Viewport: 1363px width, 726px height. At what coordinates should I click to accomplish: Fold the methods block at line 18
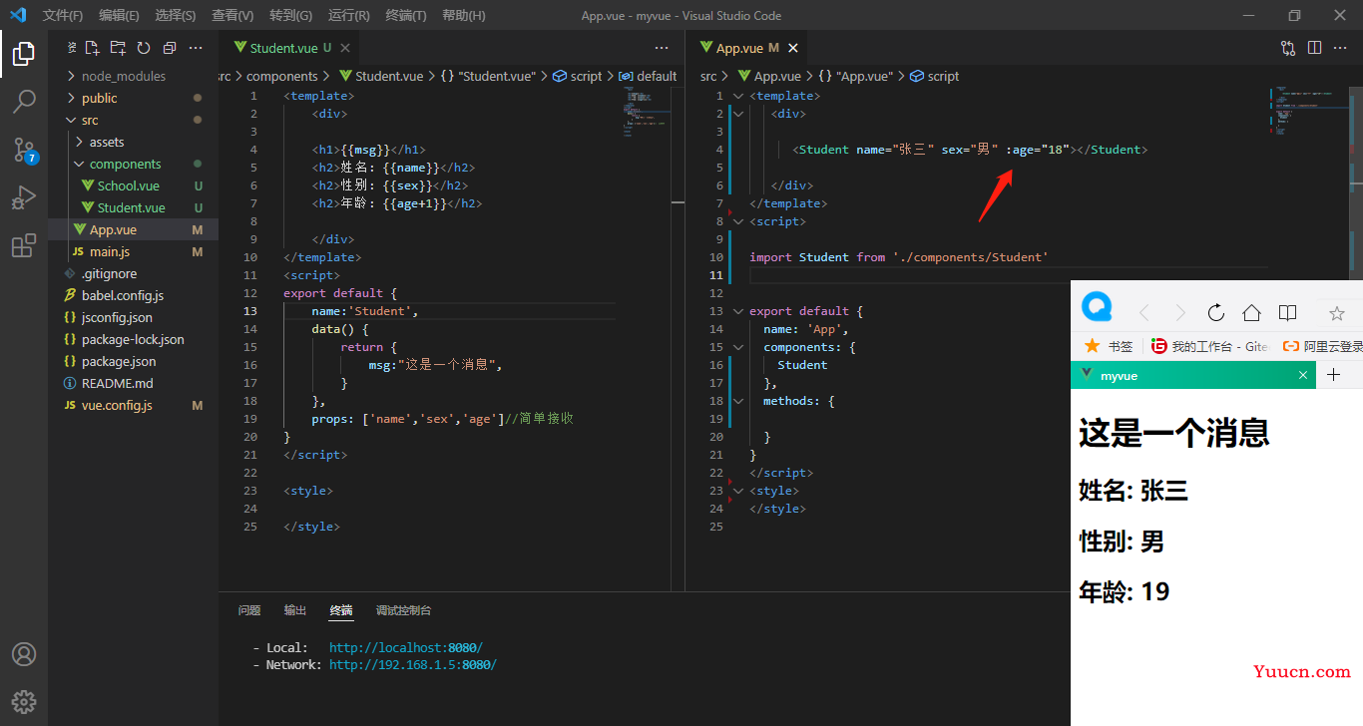point(738,401)
